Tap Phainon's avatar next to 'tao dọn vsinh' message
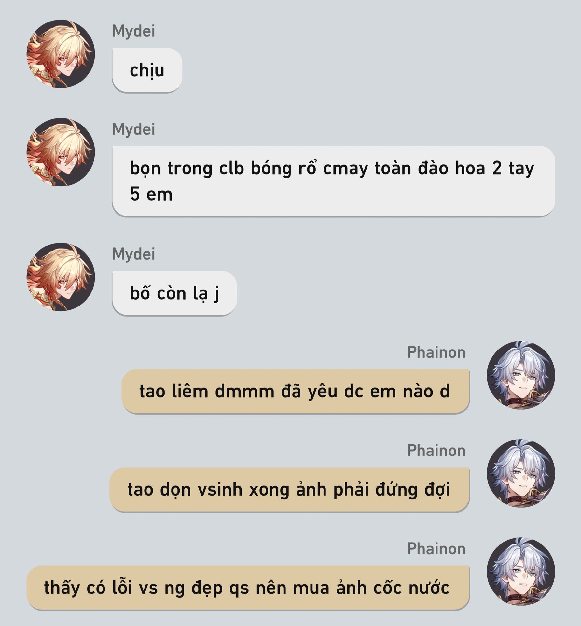This screenshot has width=581, height=626. pos(521,473)
